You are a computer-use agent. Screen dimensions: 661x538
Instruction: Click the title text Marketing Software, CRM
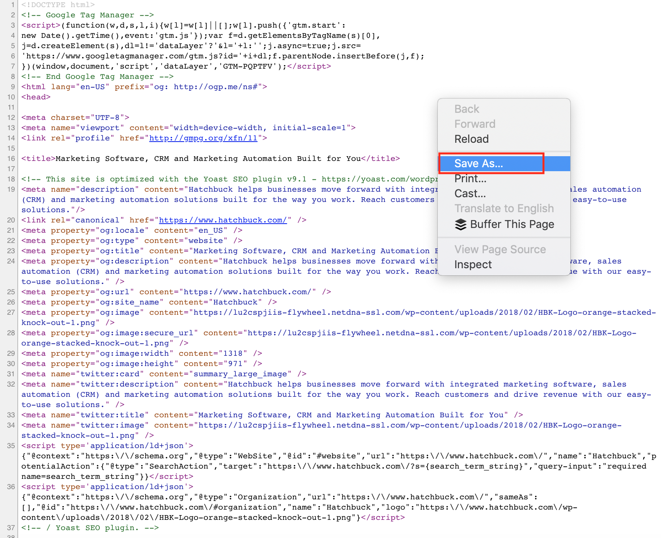[112, 159]
